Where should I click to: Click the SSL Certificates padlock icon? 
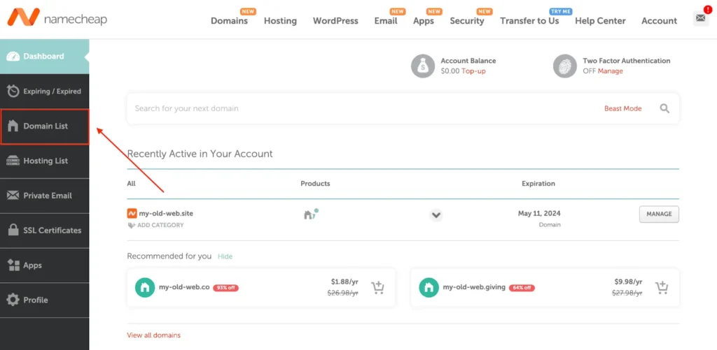pyautogui.click(x=13, y=230)
